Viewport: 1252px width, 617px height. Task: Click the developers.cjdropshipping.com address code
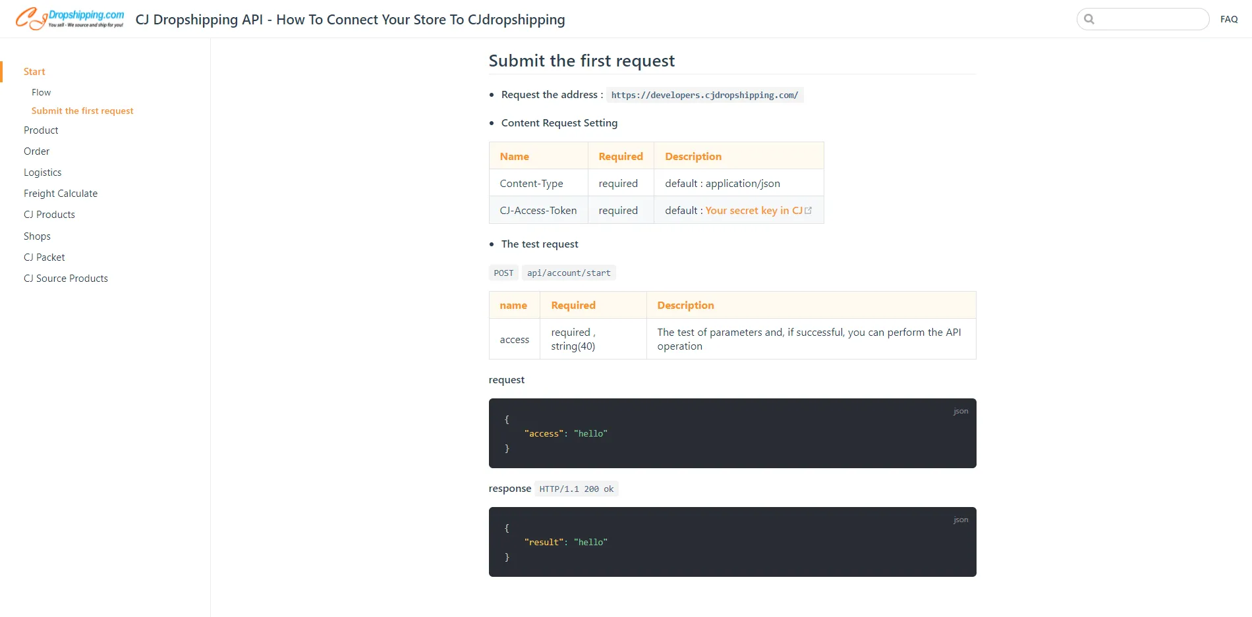coord(704,95)
